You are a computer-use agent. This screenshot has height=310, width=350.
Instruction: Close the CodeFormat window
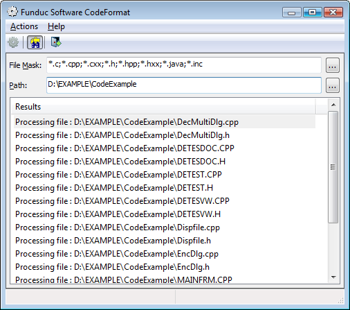click(333, 12)
